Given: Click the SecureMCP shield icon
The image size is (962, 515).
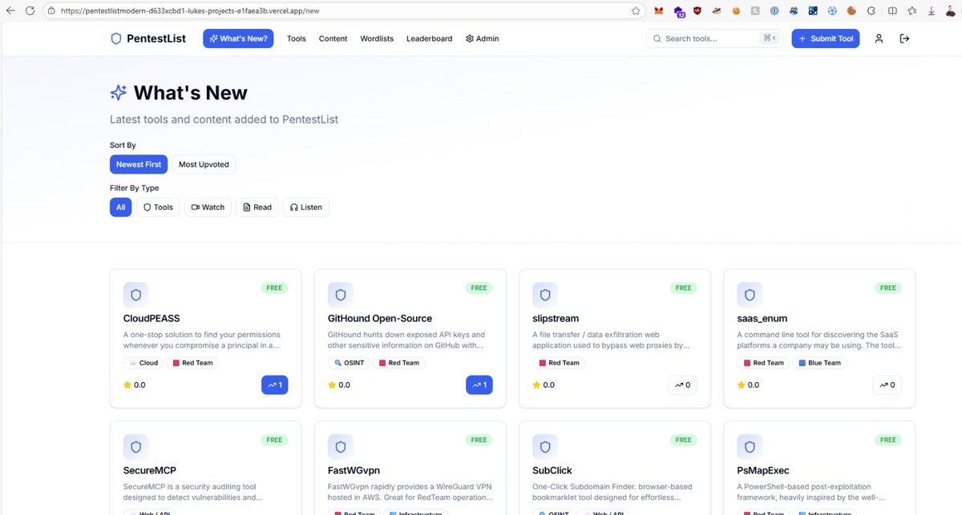Looking at the screenshot, I should [135, 447].
